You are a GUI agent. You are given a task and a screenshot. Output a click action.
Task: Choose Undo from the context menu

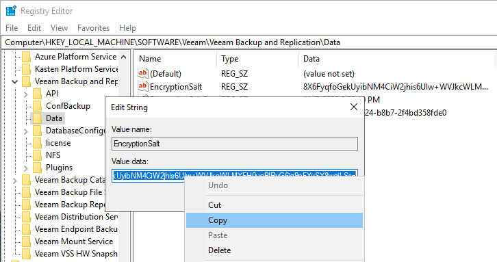click(x=275, y=185)
